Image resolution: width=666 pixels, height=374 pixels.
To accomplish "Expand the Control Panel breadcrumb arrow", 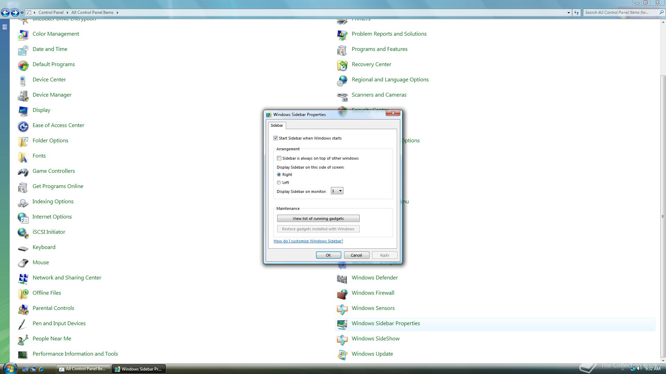I will [x=67, y=12].
